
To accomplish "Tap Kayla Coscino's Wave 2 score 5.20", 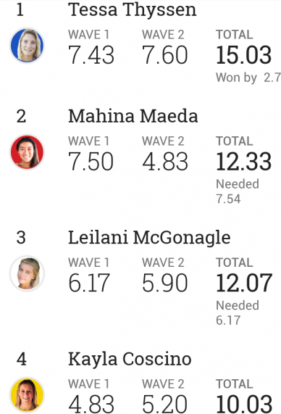I will (165, 404).
